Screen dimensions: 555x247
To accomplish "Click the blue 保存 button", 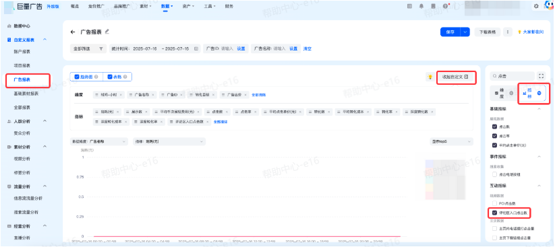I will (450, 32).
